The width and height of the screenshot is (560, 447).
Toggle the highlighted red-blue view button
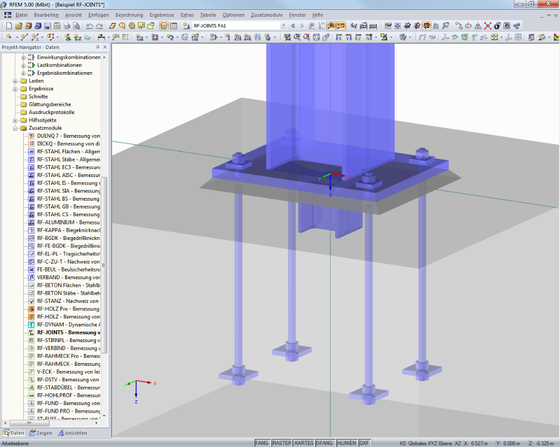click(426, 26)
